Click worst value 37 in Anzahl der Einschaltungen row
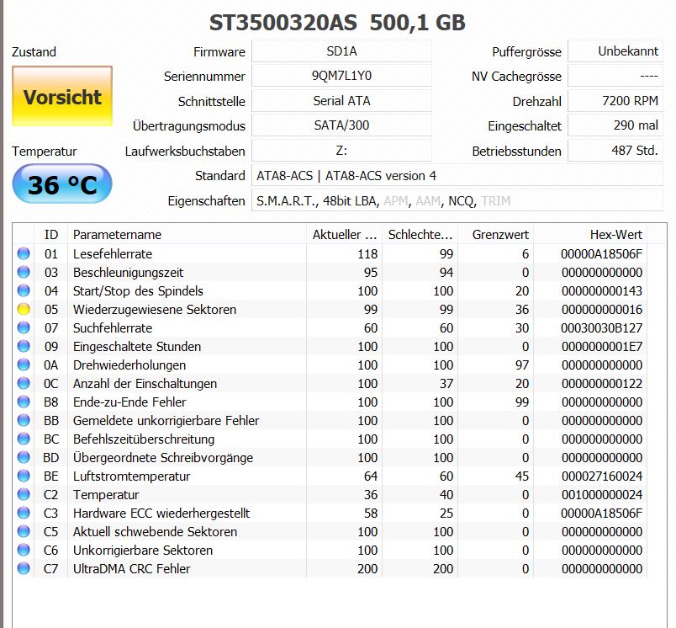The height and width of the screenshot is (628, 676). (446, 384)
